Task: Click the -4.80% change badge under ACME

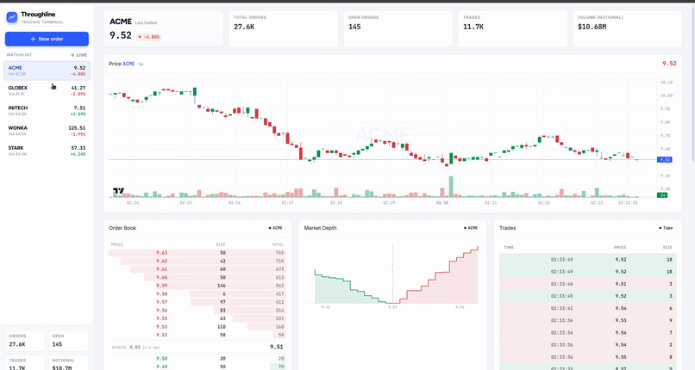Action: [148, 37]
